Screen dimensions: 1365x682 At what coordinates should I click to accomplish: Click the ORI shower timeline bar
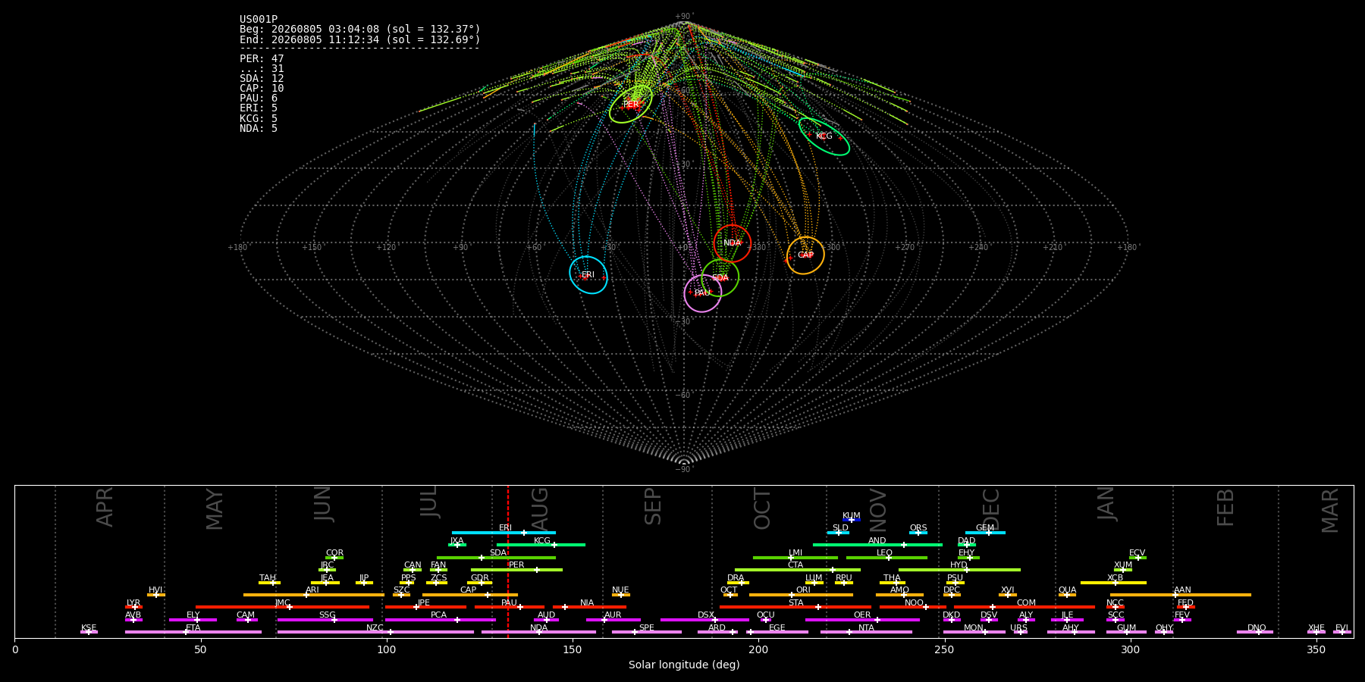click(x=801, y=595)
